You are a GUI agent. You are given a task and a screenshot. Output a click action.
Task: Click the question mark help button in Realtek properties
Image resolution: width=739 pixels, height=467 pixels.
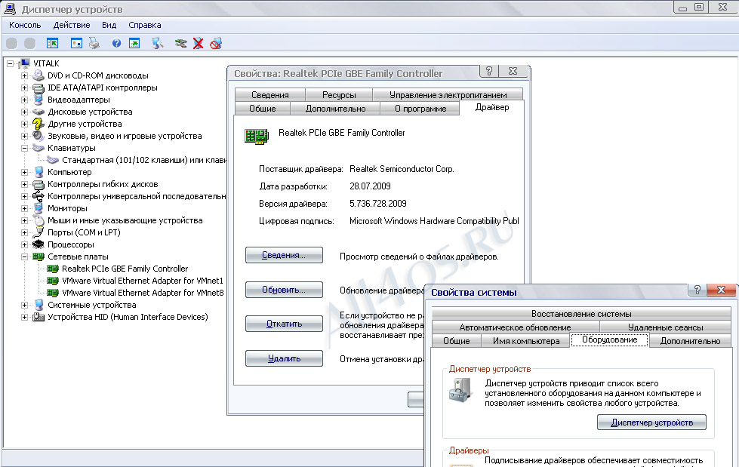488,71
